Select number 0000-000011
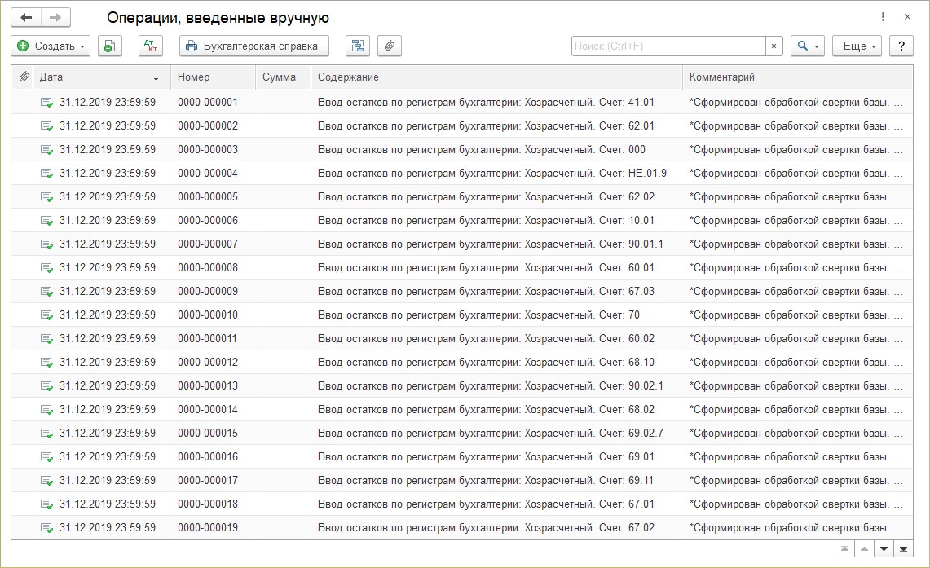The height and width of the screenshot is (568, 930). pos(208,338)
